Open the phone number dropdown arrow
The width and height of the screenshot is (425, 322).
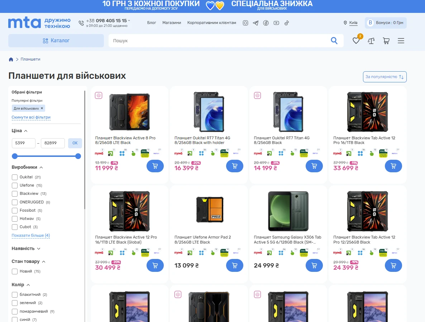tap(129, 20)
